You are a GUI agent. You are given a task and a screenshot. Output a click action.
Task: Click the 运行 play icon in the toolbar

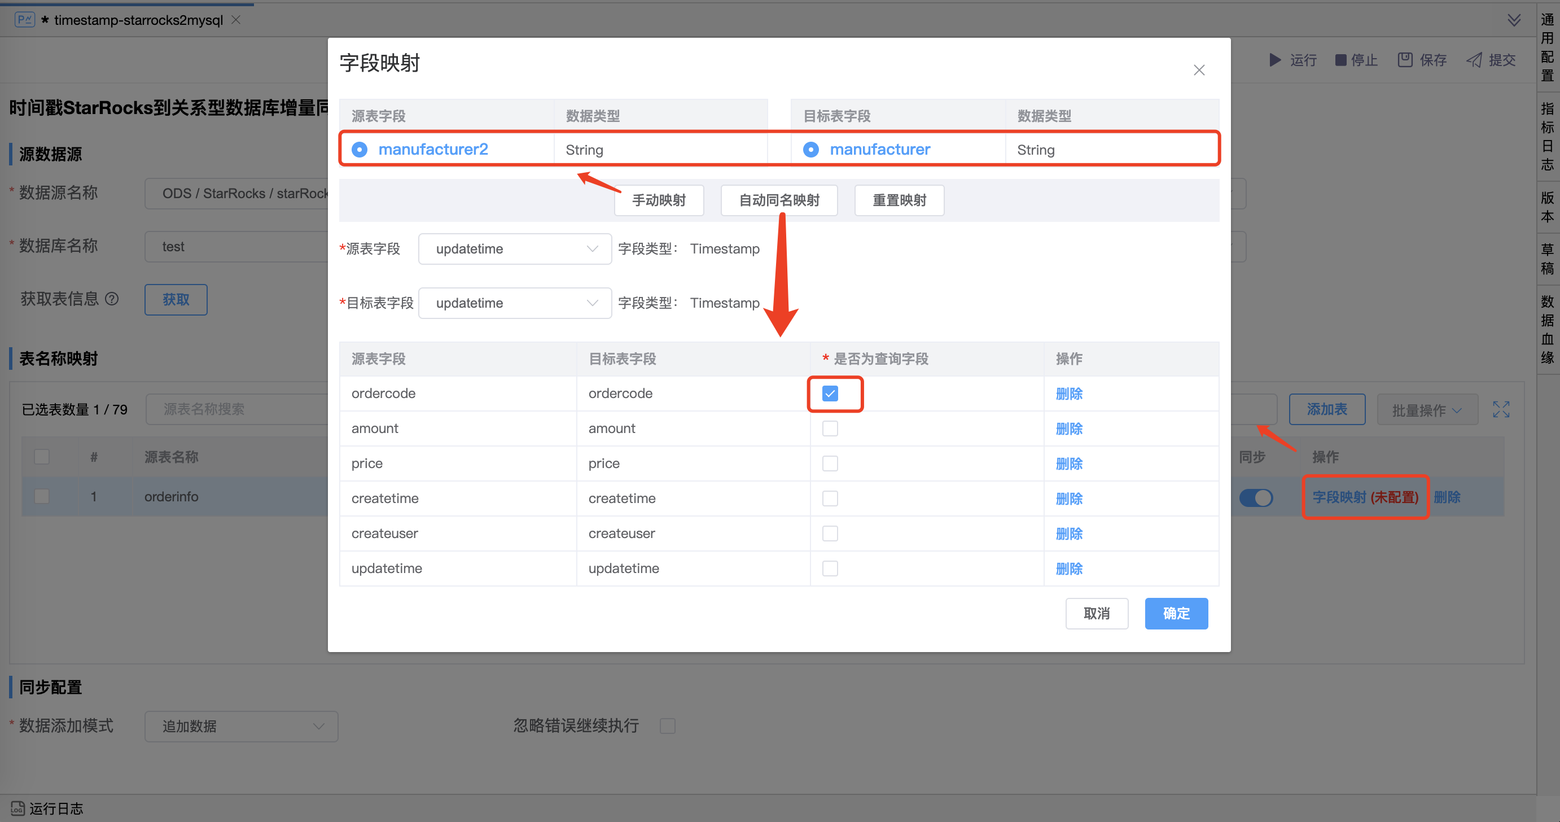1275,60
